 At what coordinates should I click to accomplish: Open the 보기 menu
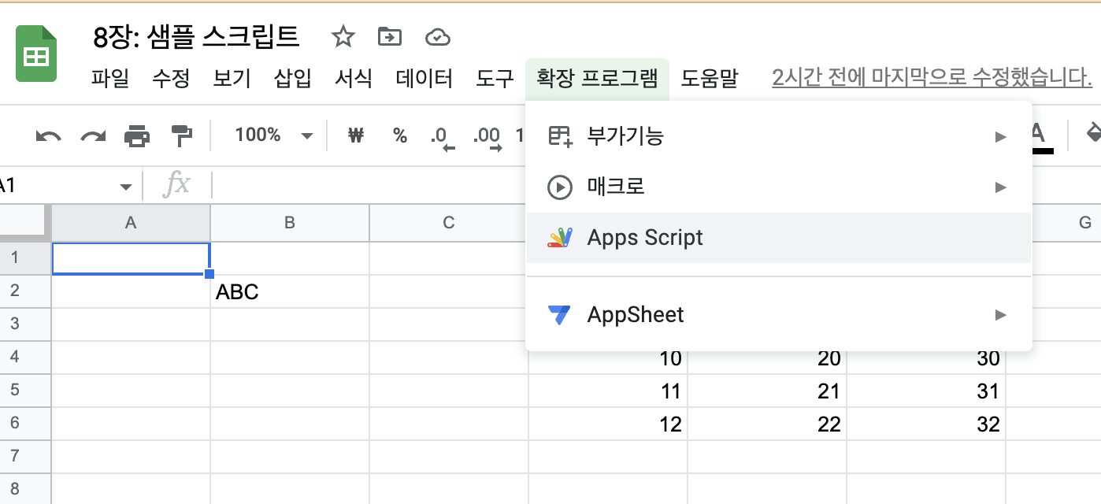coord(232,79)
